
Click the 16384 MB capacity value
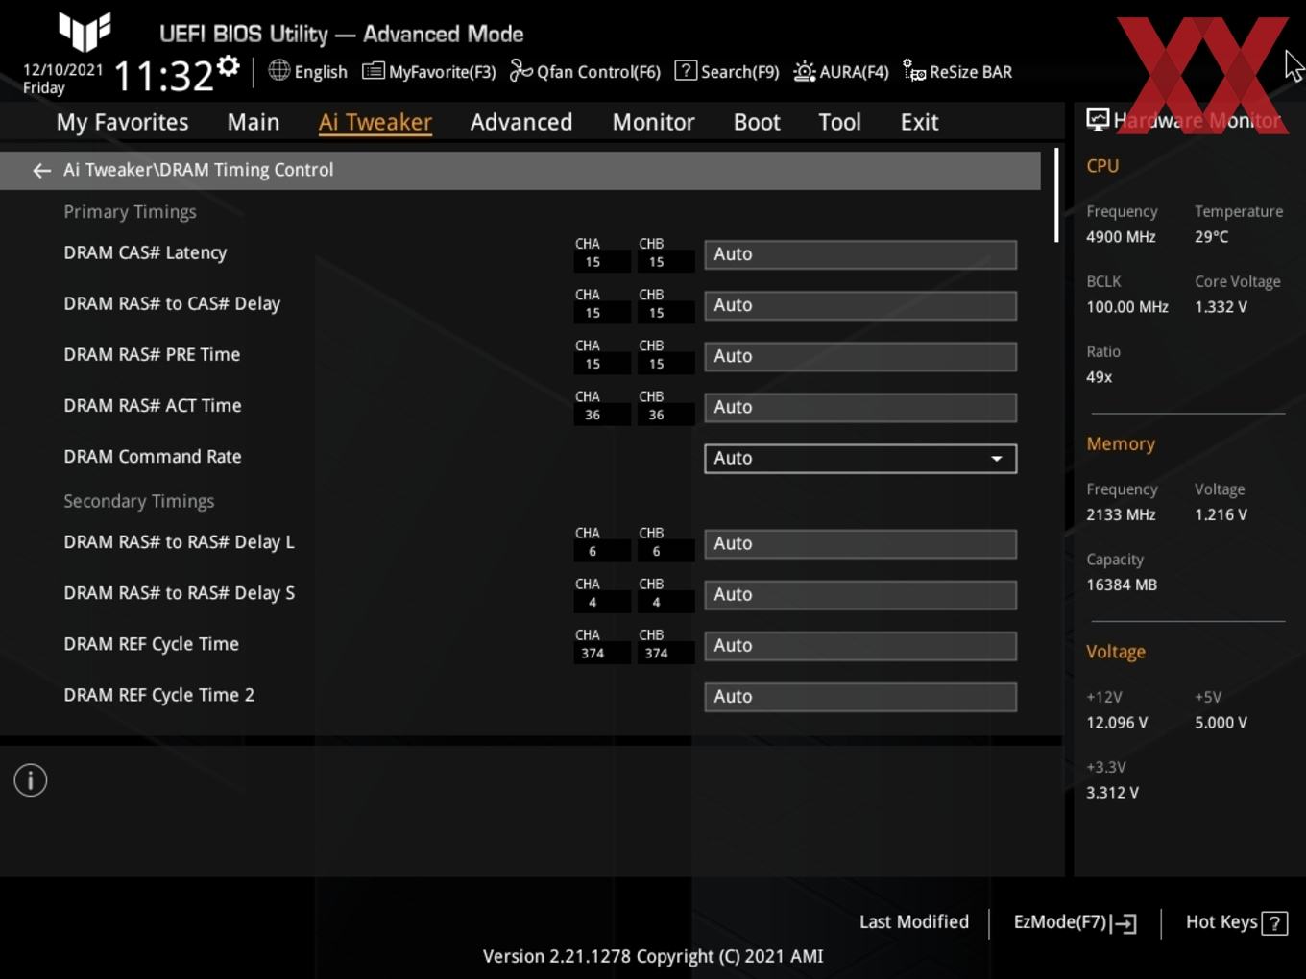pos(1122,585)
